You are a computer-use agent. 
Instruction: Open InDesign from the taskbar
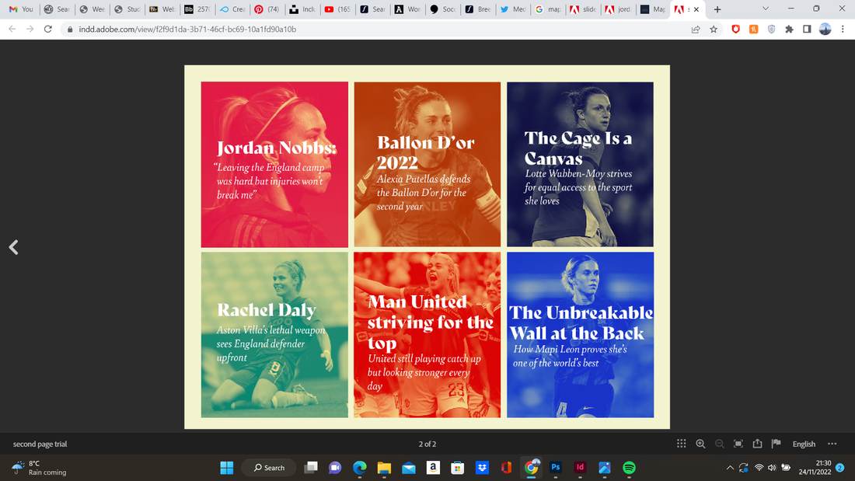pos(580,467)
